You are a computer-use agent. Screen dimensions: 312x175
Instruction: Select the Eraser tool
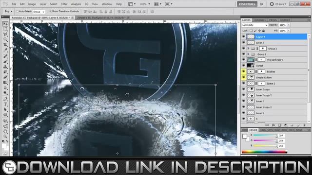(x=5, y=77)
